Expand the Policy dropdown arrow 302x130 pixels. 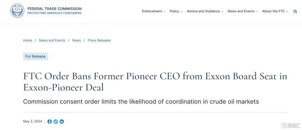click(181, 11)
